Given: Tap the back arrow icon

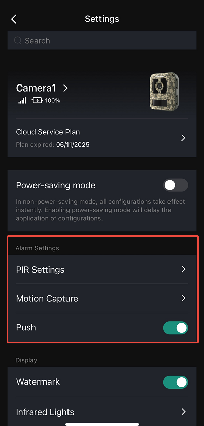Looking at the screenshot, I should pyautogui.click(x=14, y=19).
